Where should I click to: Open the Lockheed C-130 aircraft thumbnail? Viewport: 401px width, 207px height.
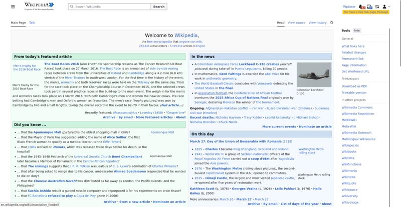[314, 75]
